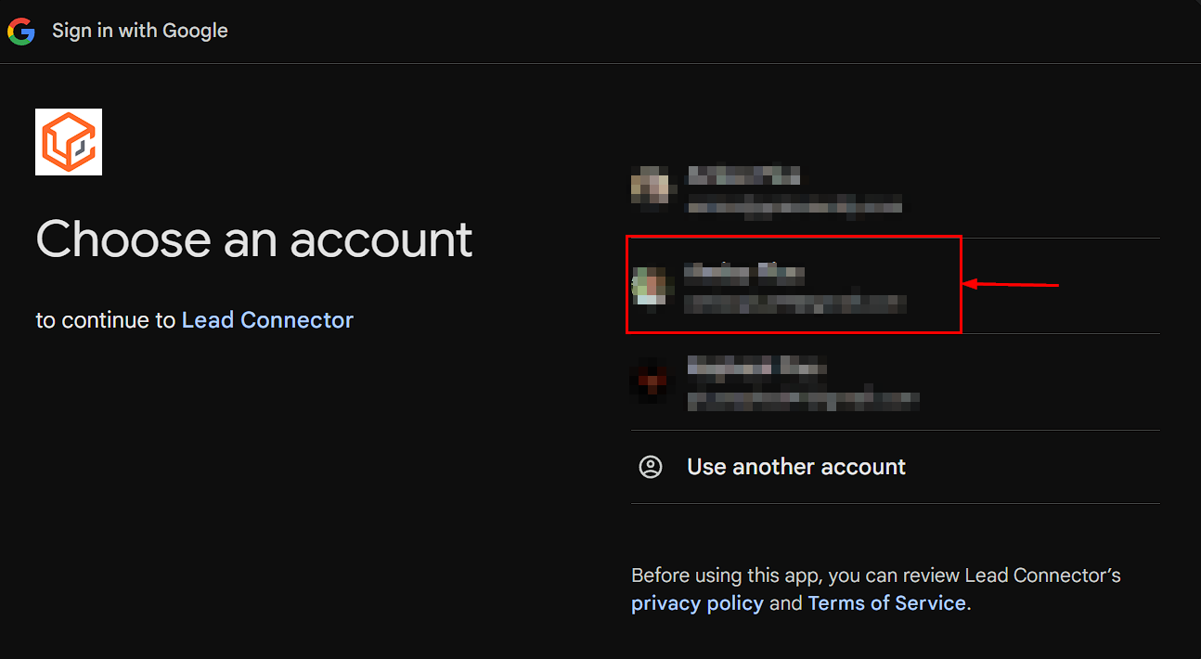Click the email under the first account
This screenshot has height=659, width=1201.
point(794,206)
